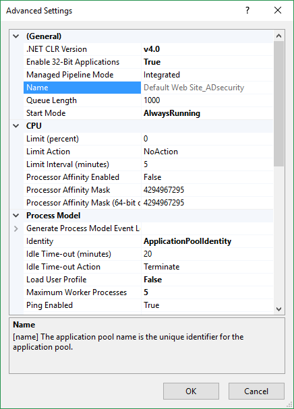Collapse the CPU section chevron
Image resolution: width=294 pixels, height=409 pixels.
pos(16,126)
